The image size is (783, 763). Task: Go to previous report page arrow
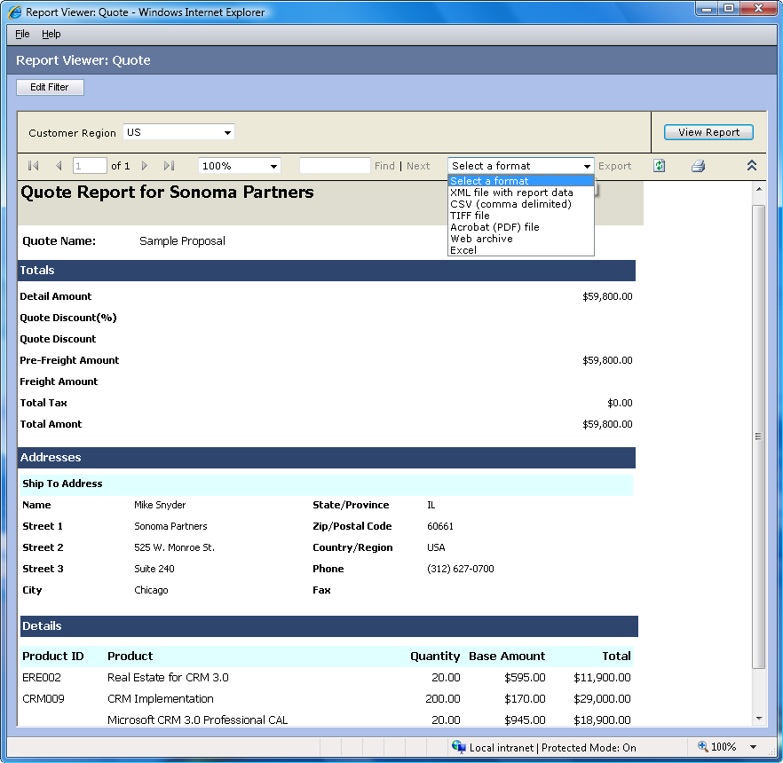coord(59,166)
